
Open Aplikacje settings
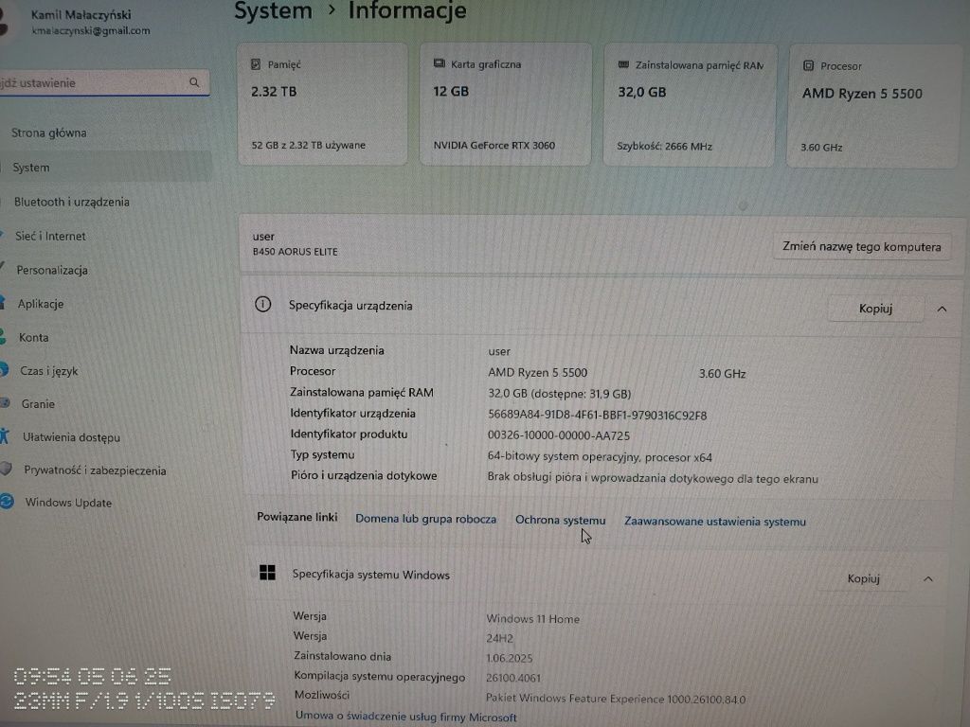(41, 304)
